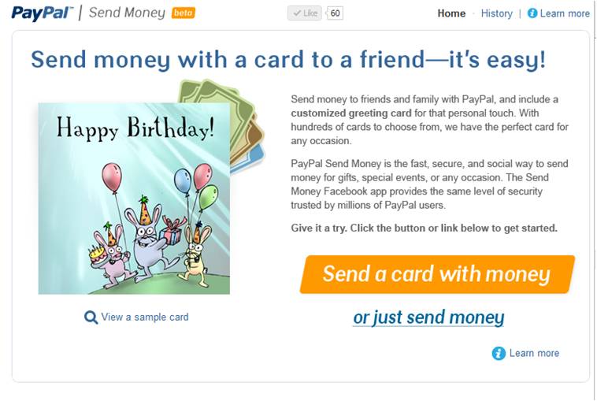Click the orange beta badge
Viewport: 597px width, 401px height.
pos(184,13)
